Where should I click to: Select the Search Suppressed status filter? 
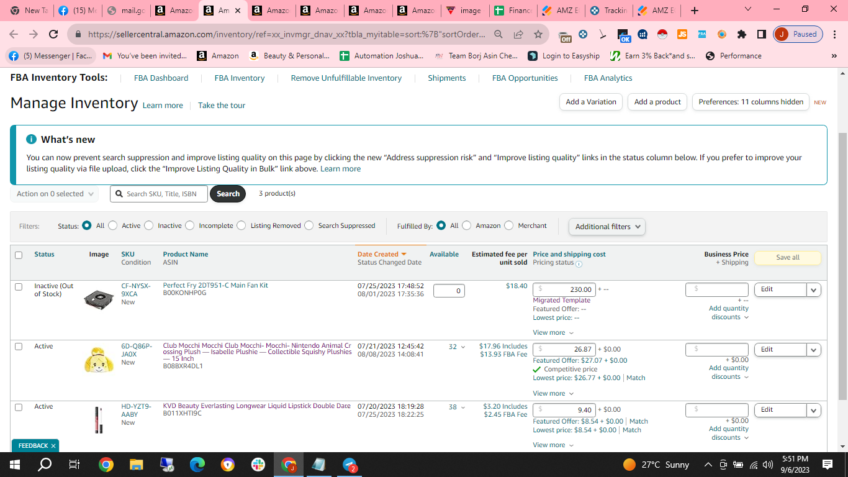click(x=309, y=225)
